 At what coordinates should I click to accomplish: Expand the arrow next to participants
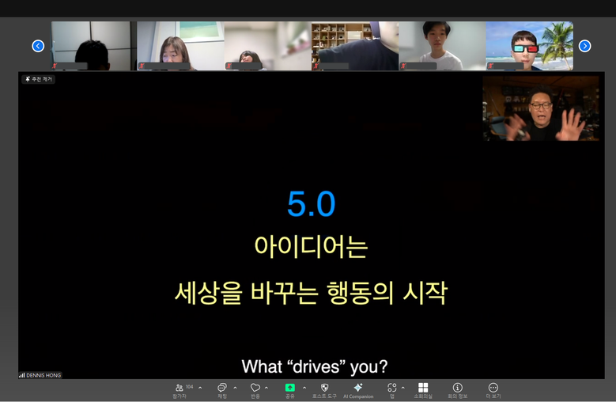[200, 388]
